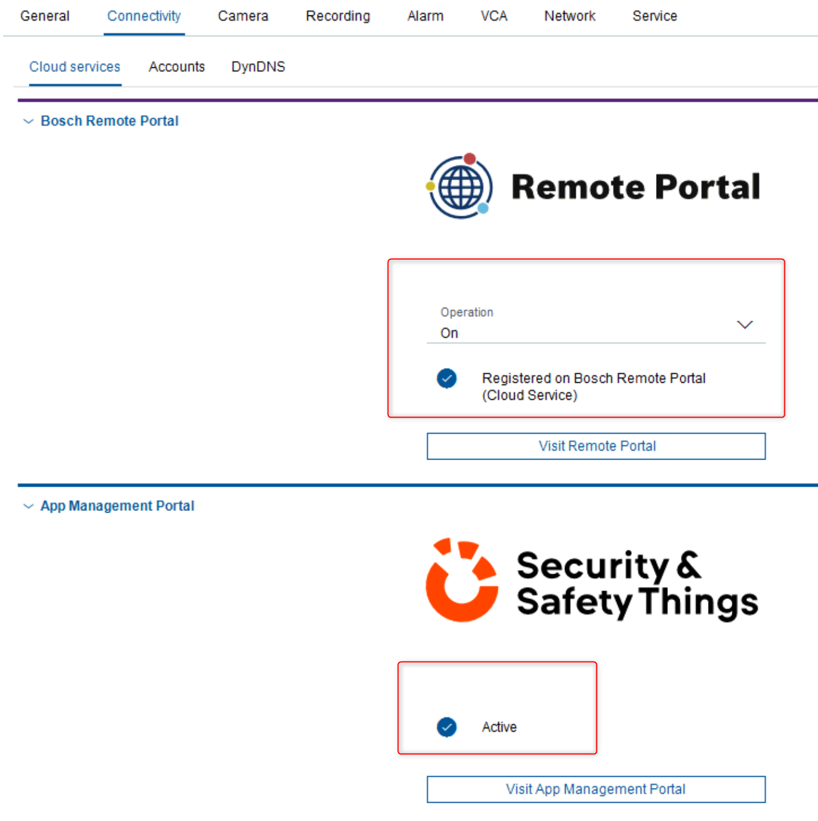818x821 pixels.
Task: Click the Security & Safety Things logo icon
Action: tap(462, 580)
